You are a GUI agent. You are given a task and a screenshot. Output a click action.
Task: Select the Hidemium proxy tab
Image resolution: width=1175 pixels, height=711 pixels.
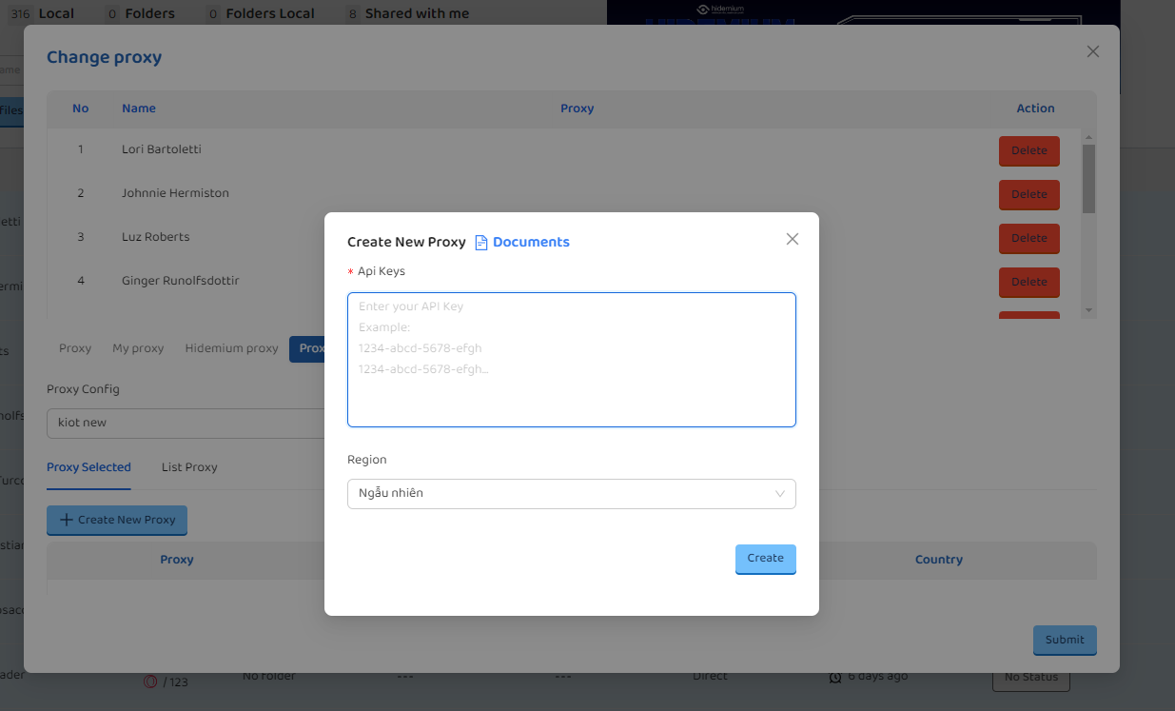[231, 348]
